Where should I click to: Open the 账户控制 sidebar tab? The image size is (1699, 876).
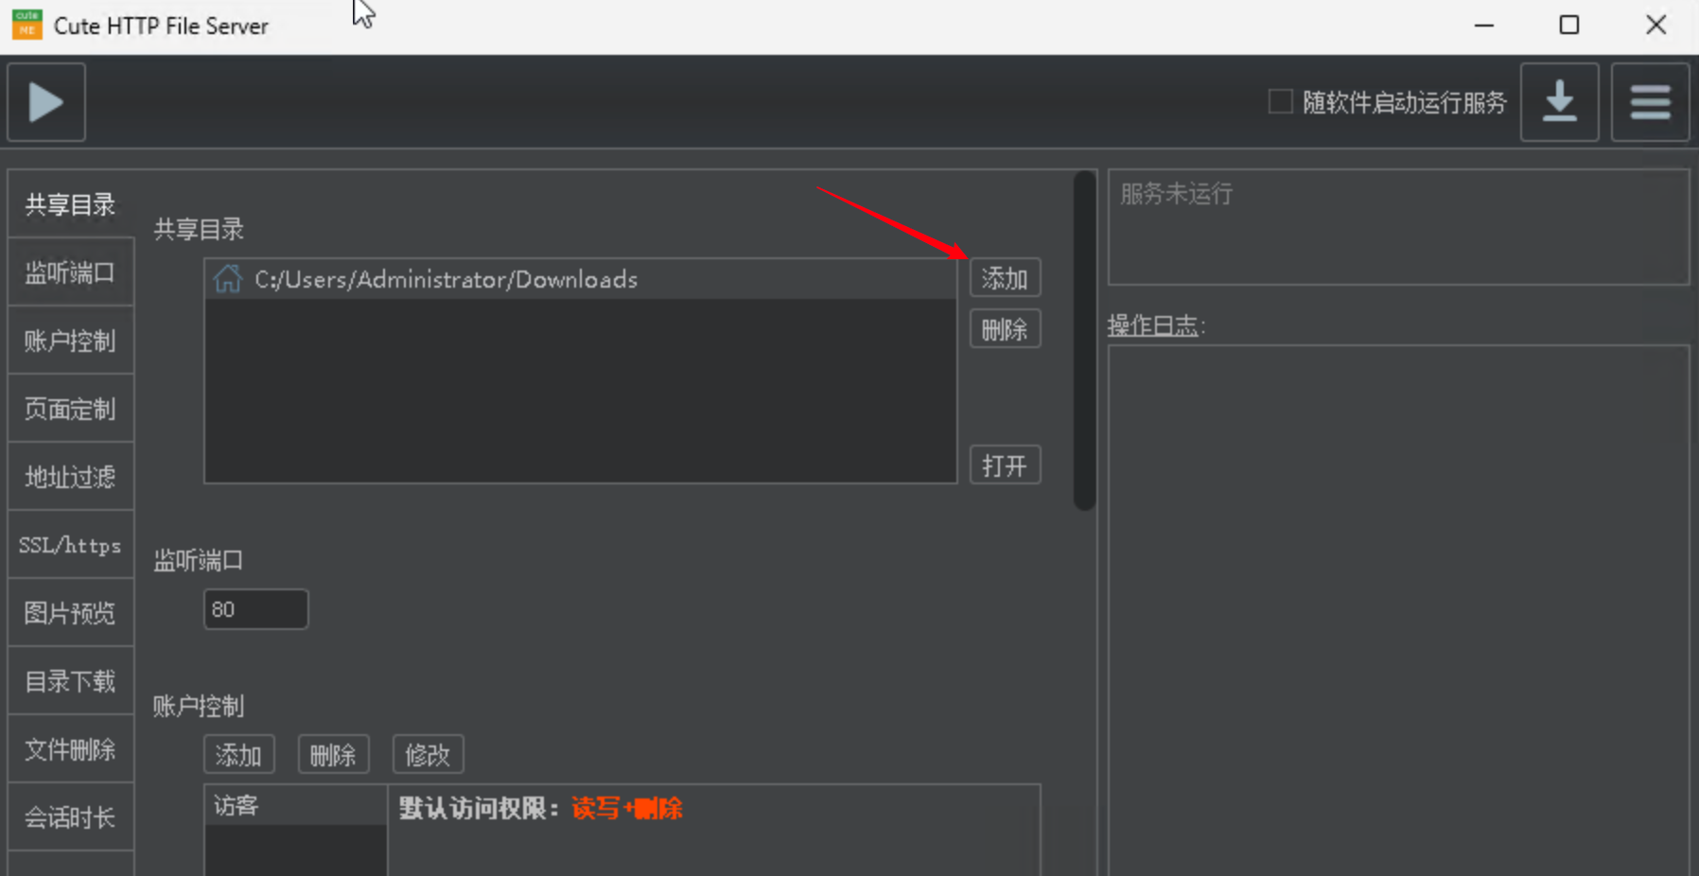point(70,342)
